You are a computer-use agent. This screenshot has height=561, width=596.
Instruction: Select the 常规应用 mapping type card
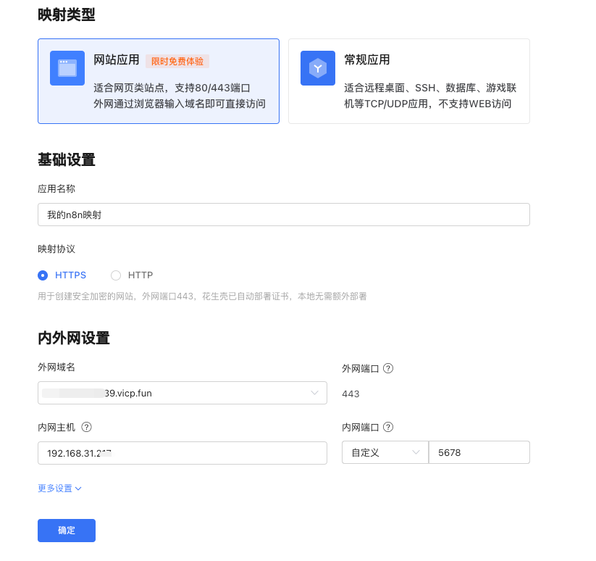click(408, 80)
